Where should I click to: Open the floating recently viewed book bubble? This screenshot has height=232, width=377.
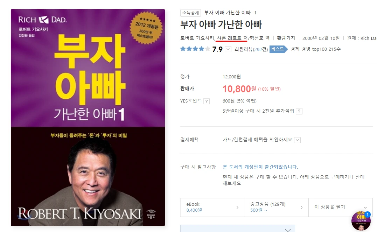tap(361, 221)
